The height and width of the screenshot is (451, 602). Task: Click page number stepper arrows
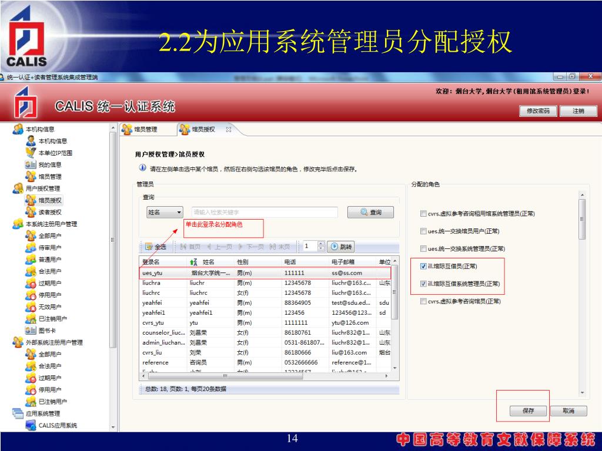(321, 246)
